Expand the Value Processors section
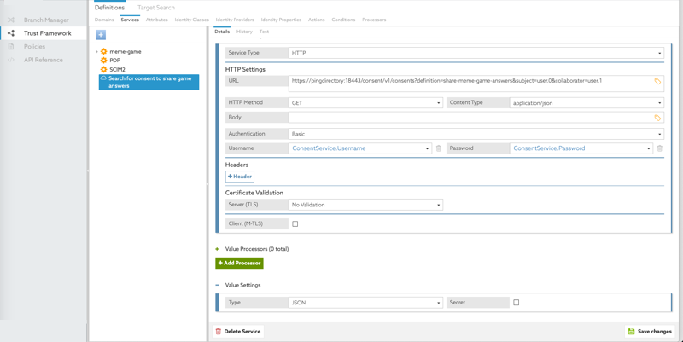 point(218,249)
